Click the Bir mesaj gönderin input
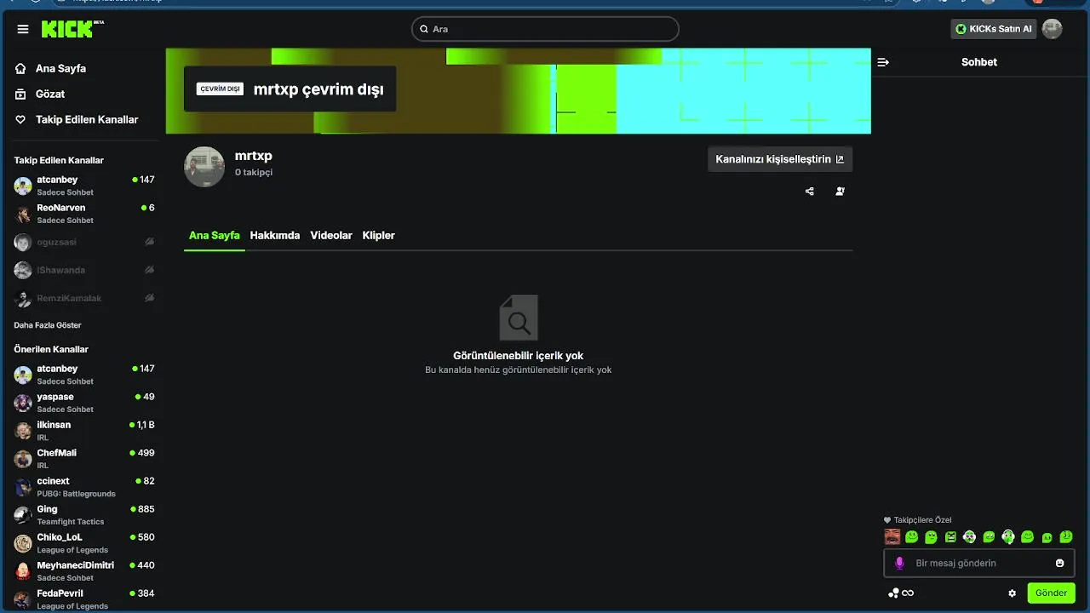The height and width of the screenshot is (613, 1090). (x=979, y=563)
